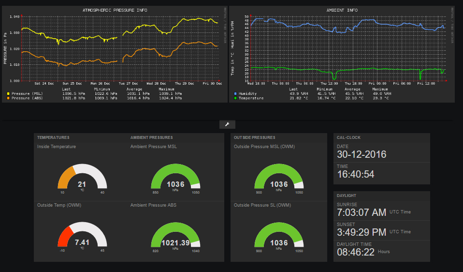Click the Fri 12:00 axis label
The width and height of the screenshot is (463, 272).
coord(426,84)
